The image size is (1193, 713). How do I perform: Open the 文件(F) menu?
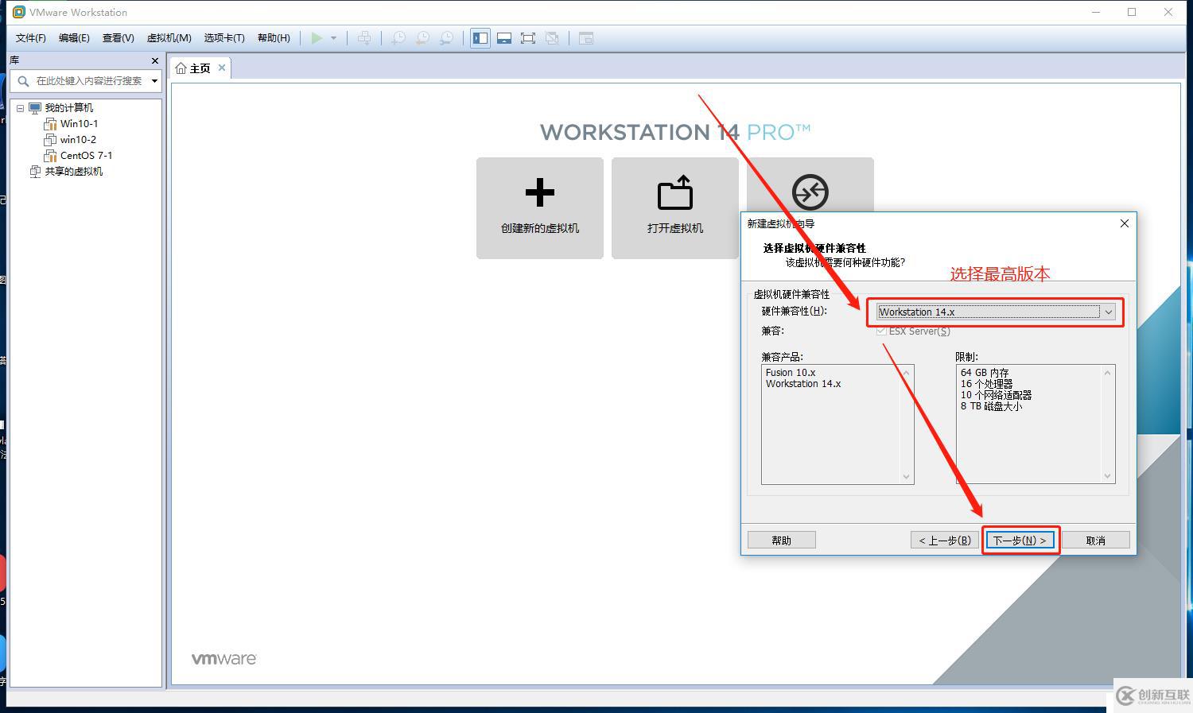pyautogui.click(x=31, y=38)
